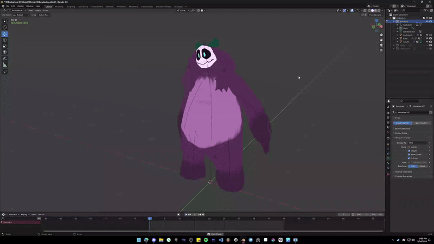
Task: Toggle the camera view icon in viewport
Action: coord(381,45)
